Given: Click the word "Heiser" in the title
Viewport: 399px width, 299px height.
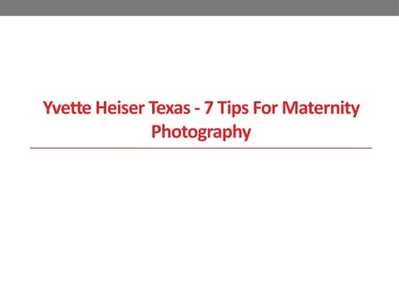Looking at the screenshot, I should tap(121, 108).
